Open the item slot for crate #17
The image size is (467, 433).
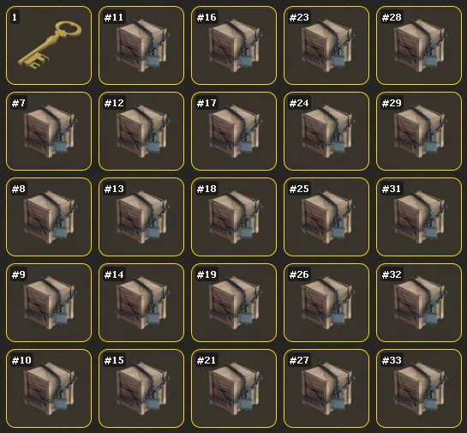pyautogui.click(x=234, y=131)
